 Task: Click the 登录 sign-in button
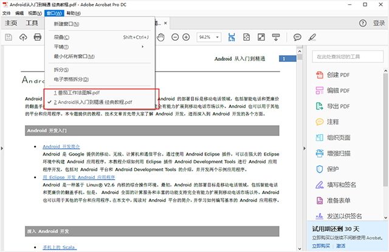tap(379, 23)
